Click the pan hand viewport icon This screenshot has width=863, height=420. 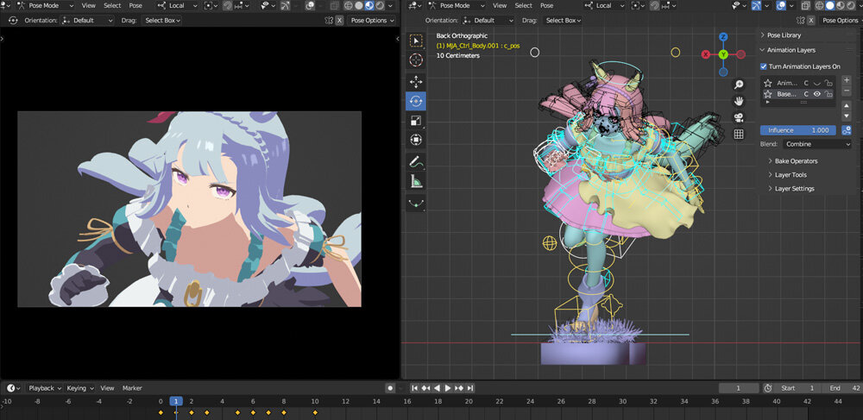pyautogui.click(x=739, y=101)
